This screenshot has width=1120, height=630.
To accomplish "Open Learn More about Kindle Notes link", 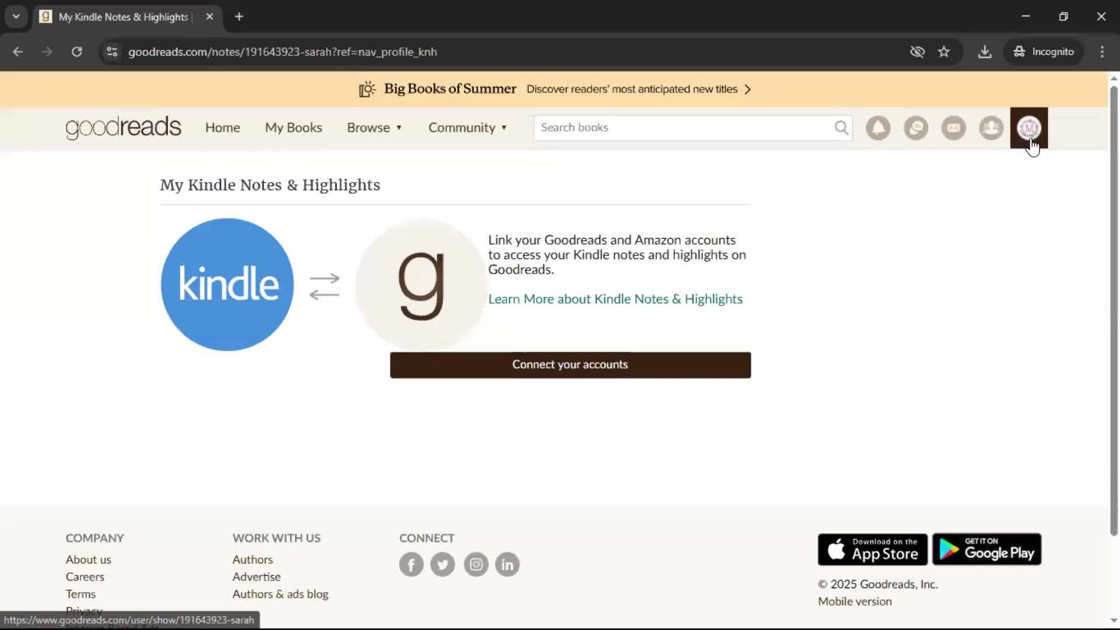I will click(x=615, y=299).
